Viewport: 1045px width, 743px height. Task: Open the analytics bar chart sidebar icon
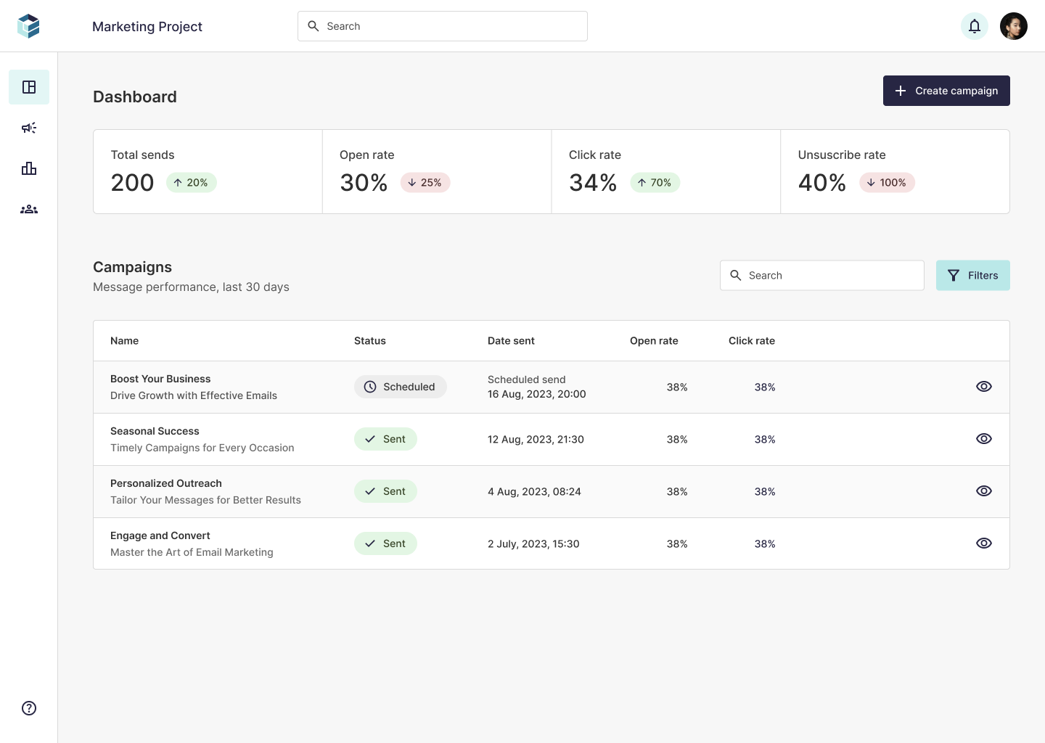(x=29, y=168)
